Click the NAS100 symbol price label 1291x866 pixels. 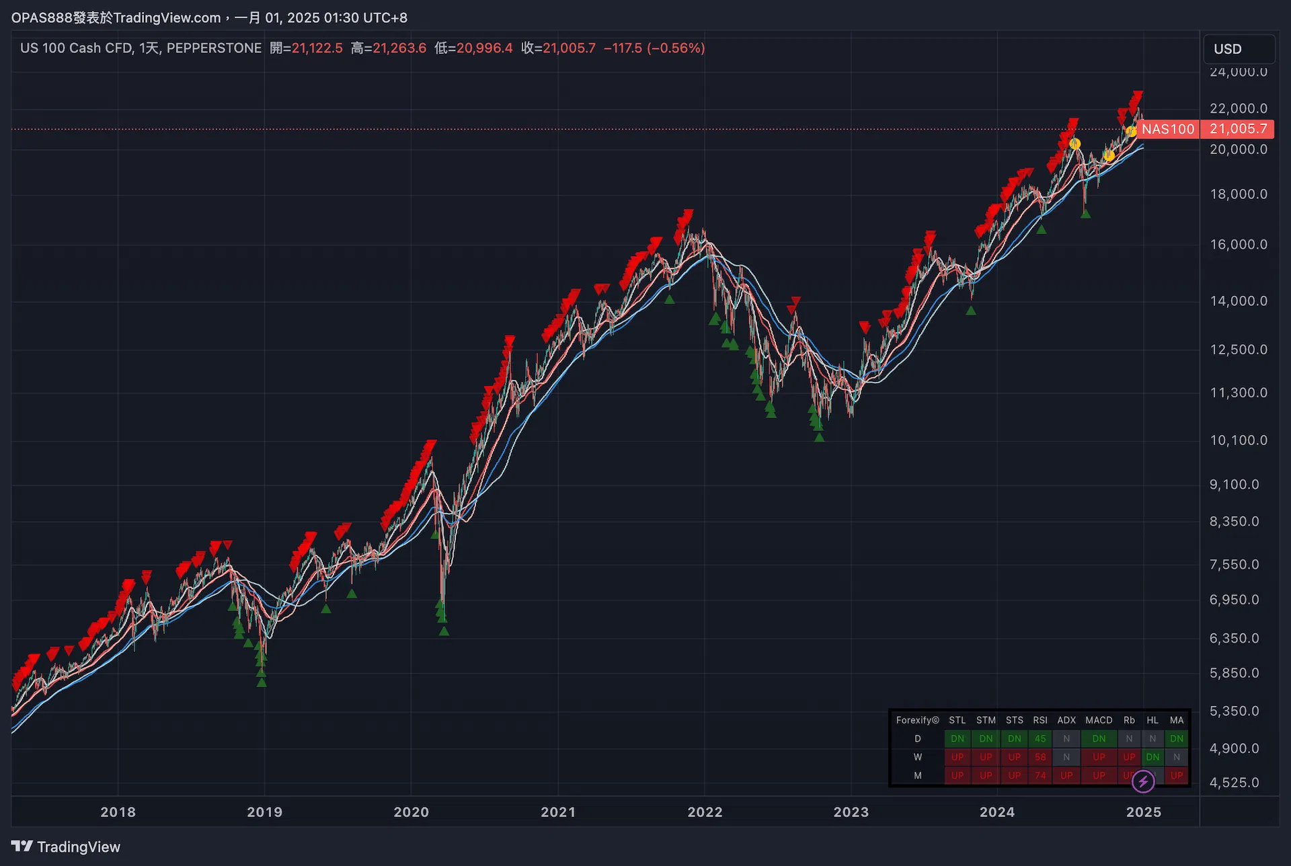pyautogui.click(x=1168, y=129)
